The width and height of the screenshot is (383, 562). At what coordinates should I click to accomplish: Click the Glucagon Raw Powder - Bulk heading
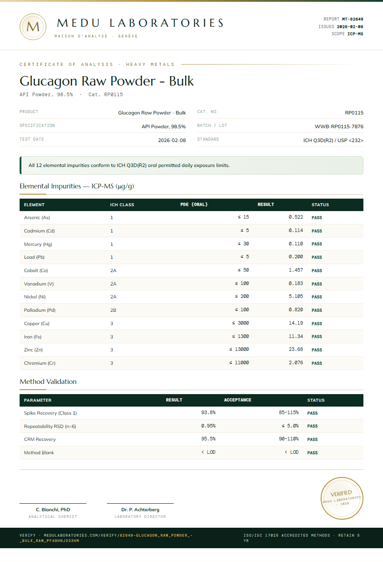click(x=107, y=81)
